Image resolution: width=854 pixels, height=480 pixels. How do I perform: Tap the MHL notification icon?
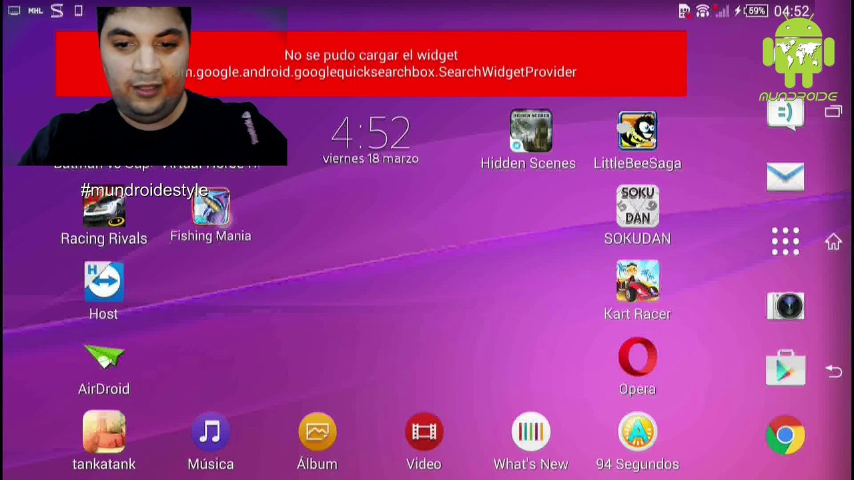click(x=35, y=11)
